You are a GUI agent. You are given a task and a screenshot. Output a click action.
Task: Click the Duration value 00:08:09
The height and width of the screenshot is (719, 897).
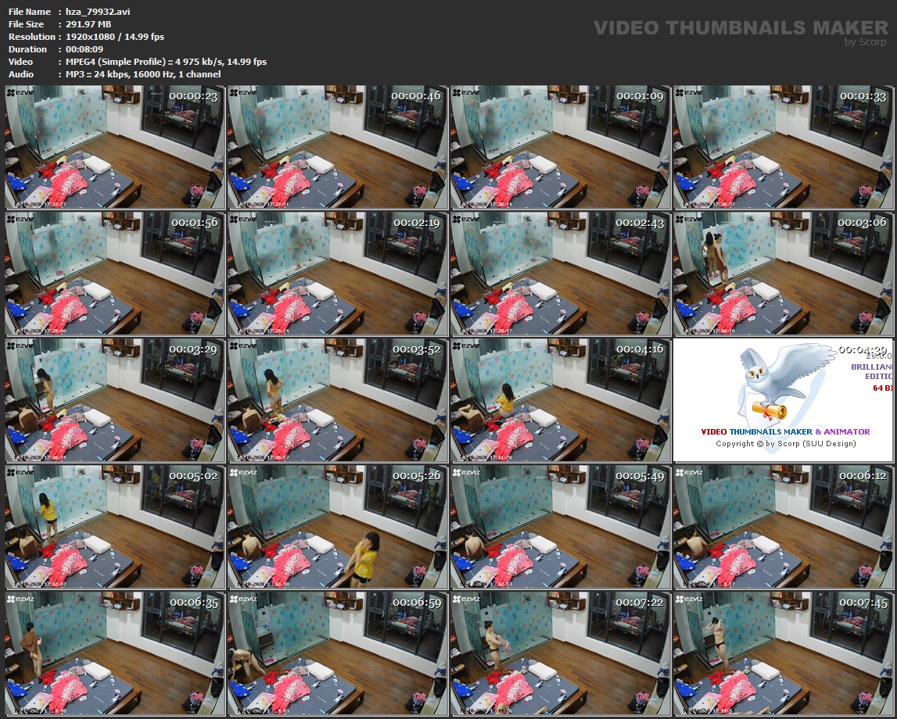pyautogui.click(x=84, y=49)
